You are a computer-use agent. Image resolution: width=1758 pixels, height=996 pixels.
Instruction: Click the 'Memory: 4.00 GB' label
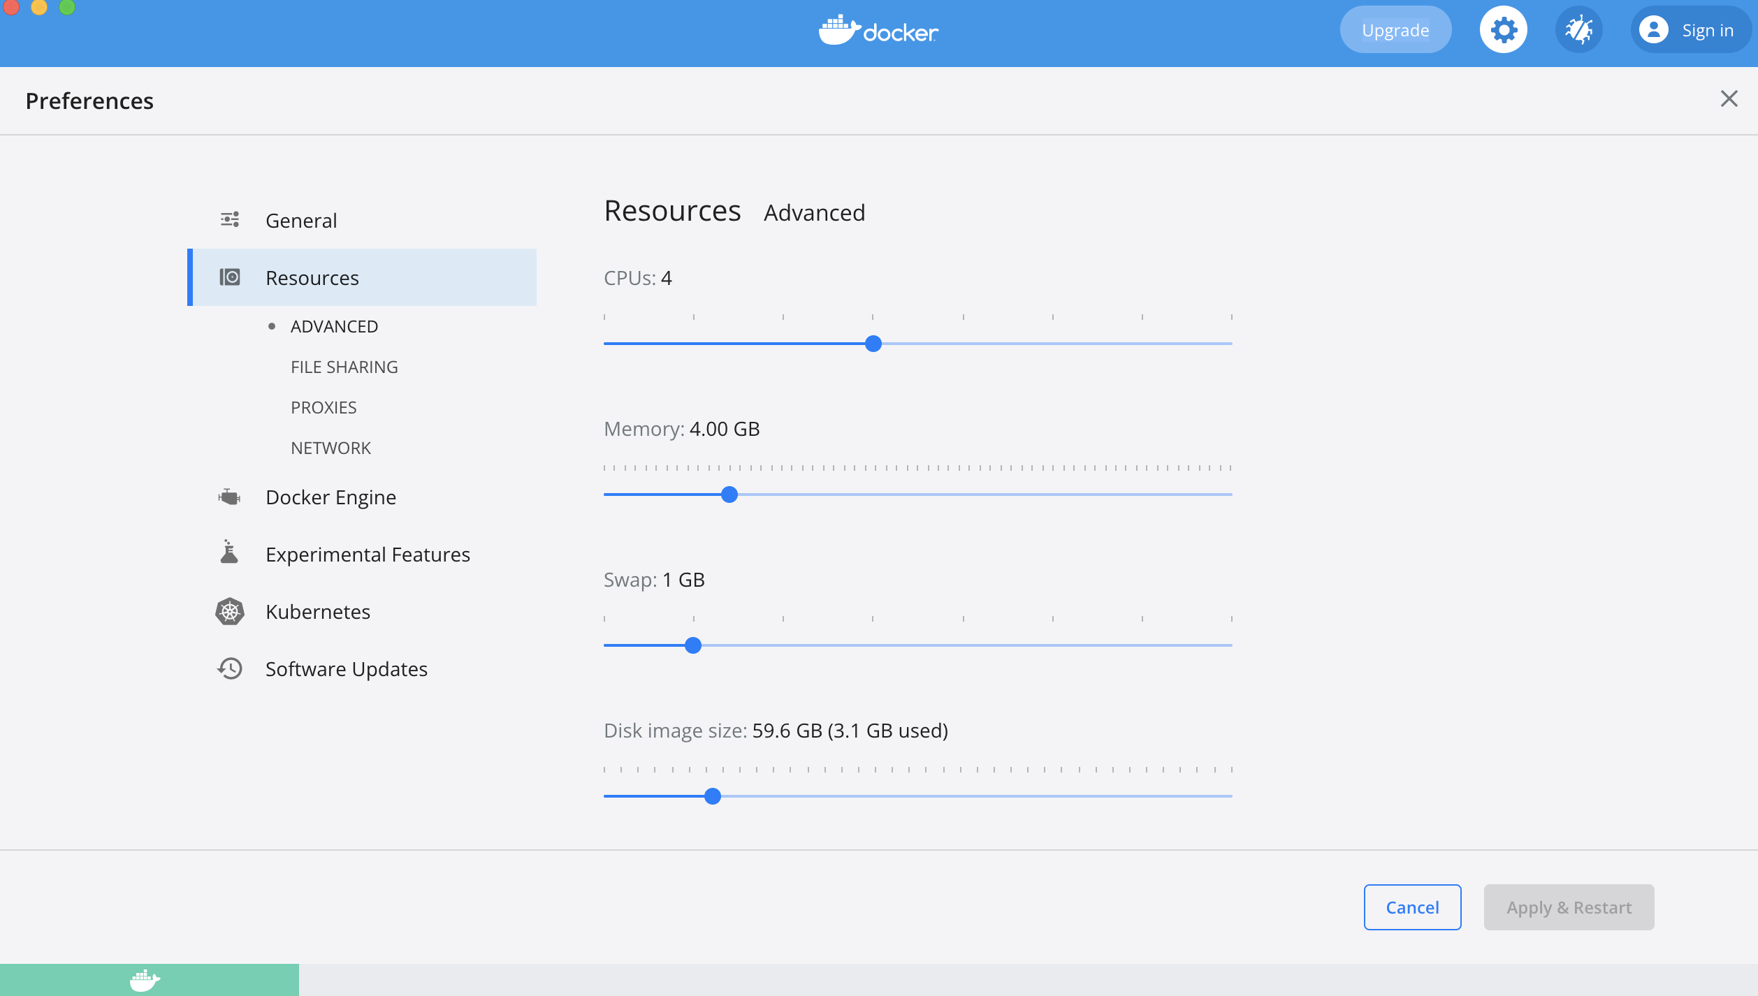pyautogui.click(x=682, y=429)
